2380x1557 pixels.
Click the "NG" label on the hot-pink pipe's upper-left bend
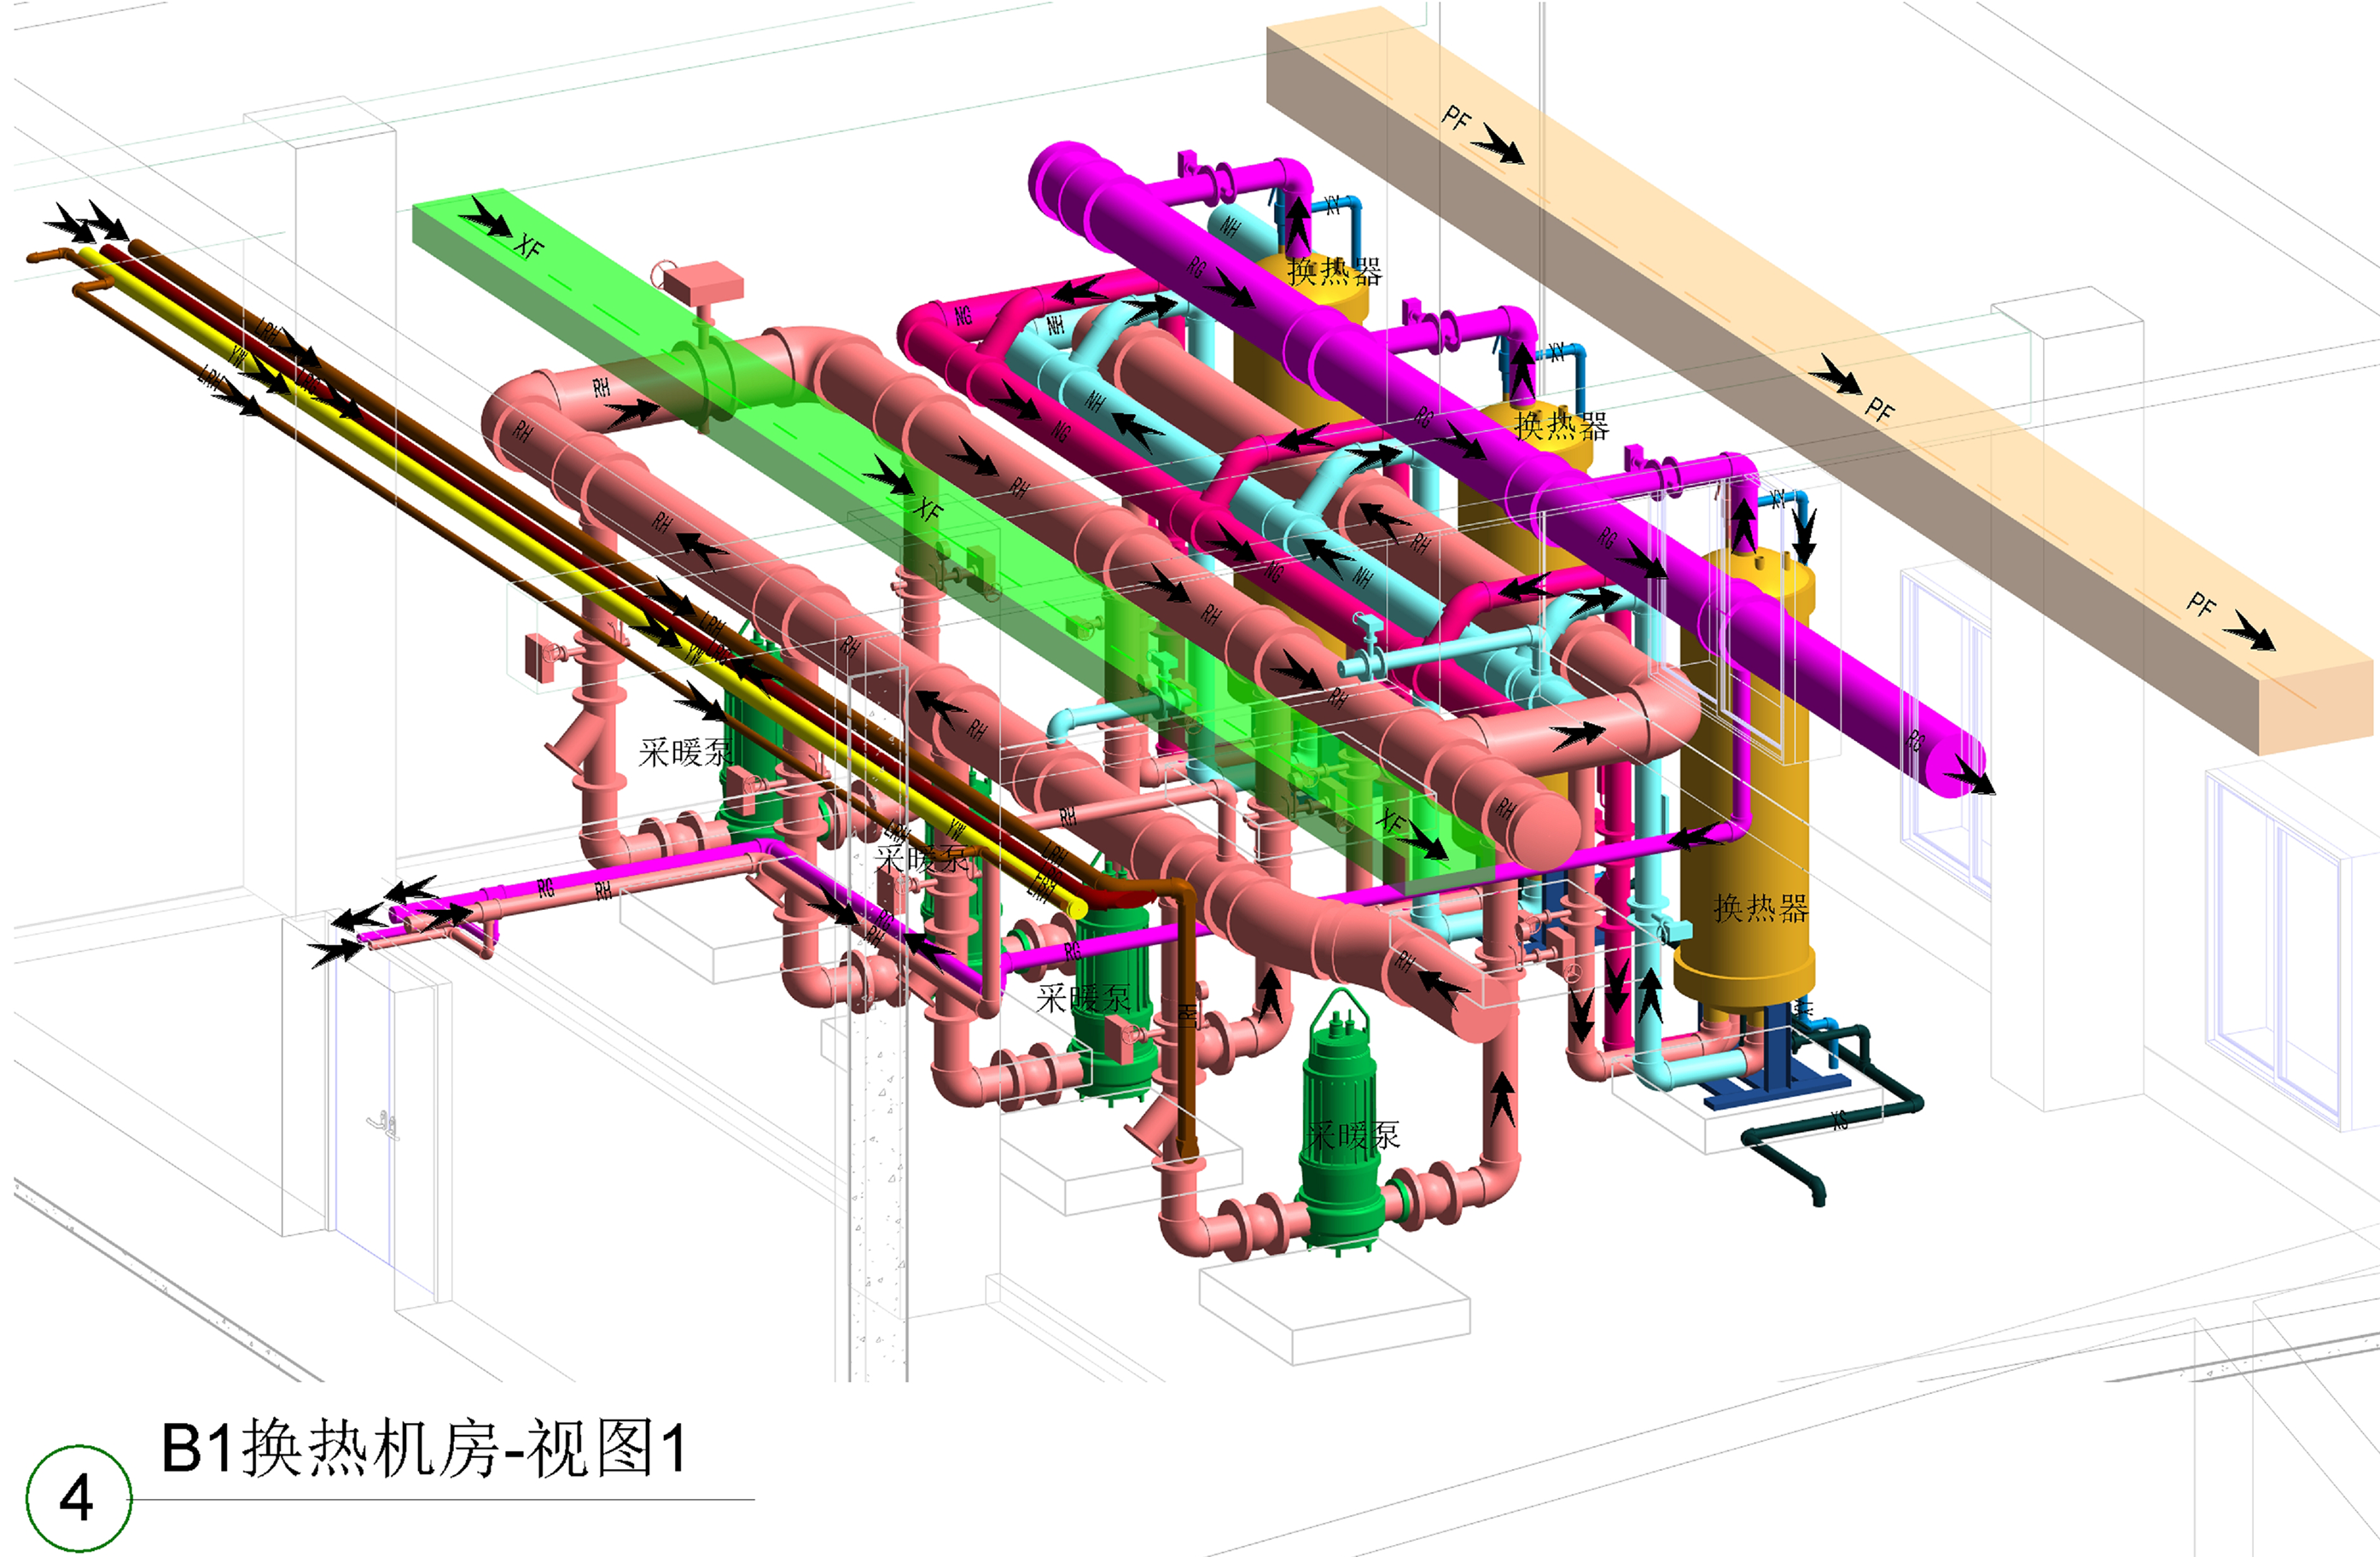963,316
